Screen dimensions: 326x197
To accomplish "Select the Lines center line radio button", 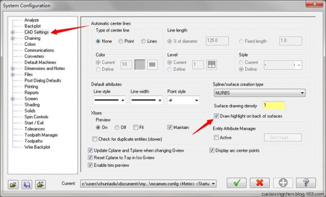I will pyautogui.click(x=143, y=41).
